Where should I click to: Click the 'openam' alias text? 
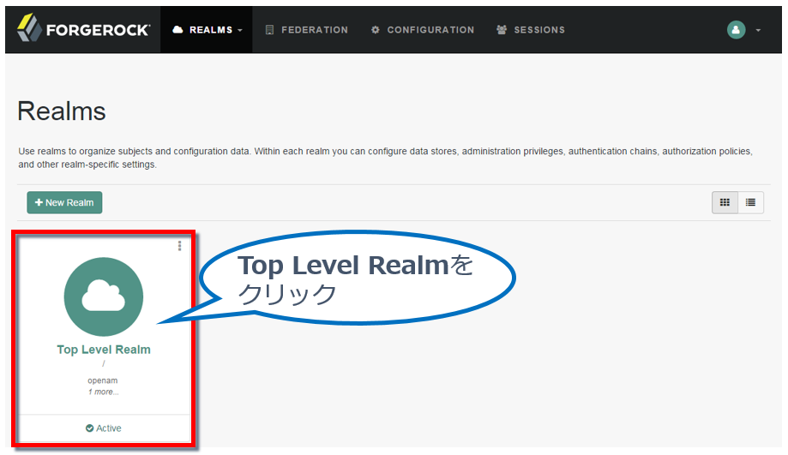[103, 380]
